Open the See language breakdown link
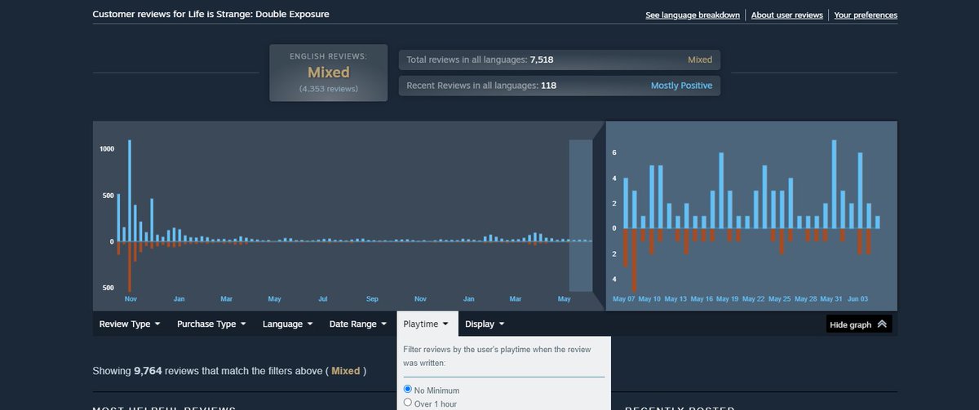 [x=693, y=15]
